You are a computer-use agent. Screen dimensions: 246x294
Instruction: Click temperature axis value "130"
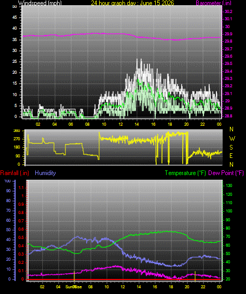(229, 185)
